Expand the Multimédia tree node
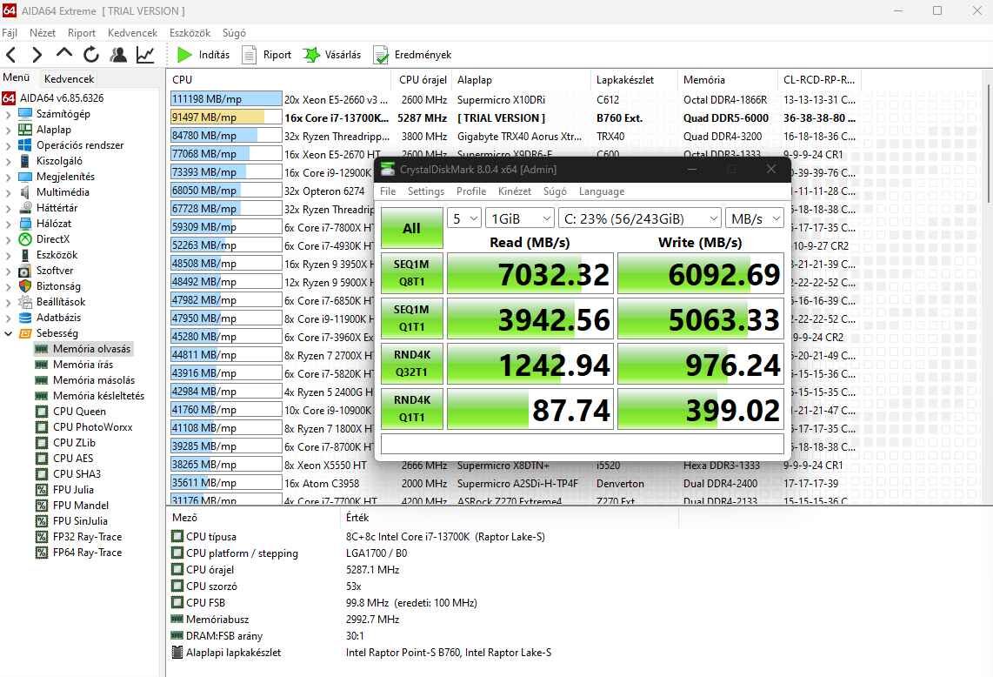 [x=8, y=192]
